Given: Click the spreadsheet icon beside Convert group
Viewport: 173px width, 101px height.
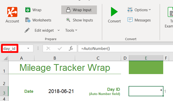Looking at the screenshot, I should pyautogui.click(x=170, y=12).
